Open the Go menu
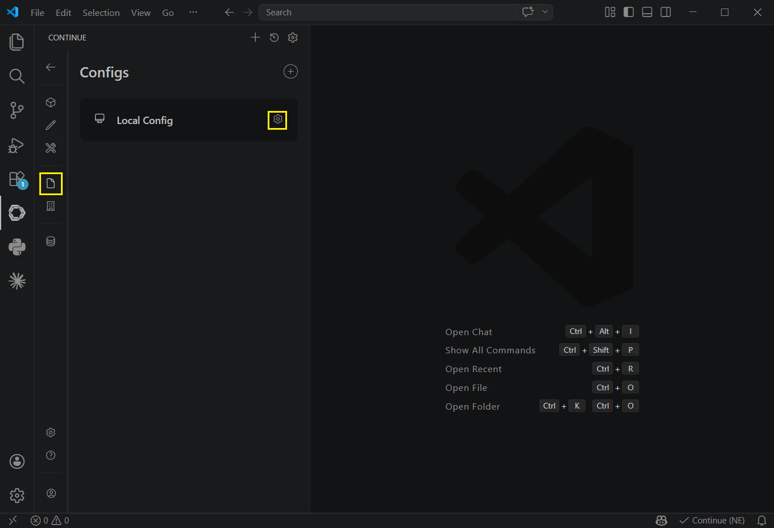The image size is (774, 528). (168, 13)
